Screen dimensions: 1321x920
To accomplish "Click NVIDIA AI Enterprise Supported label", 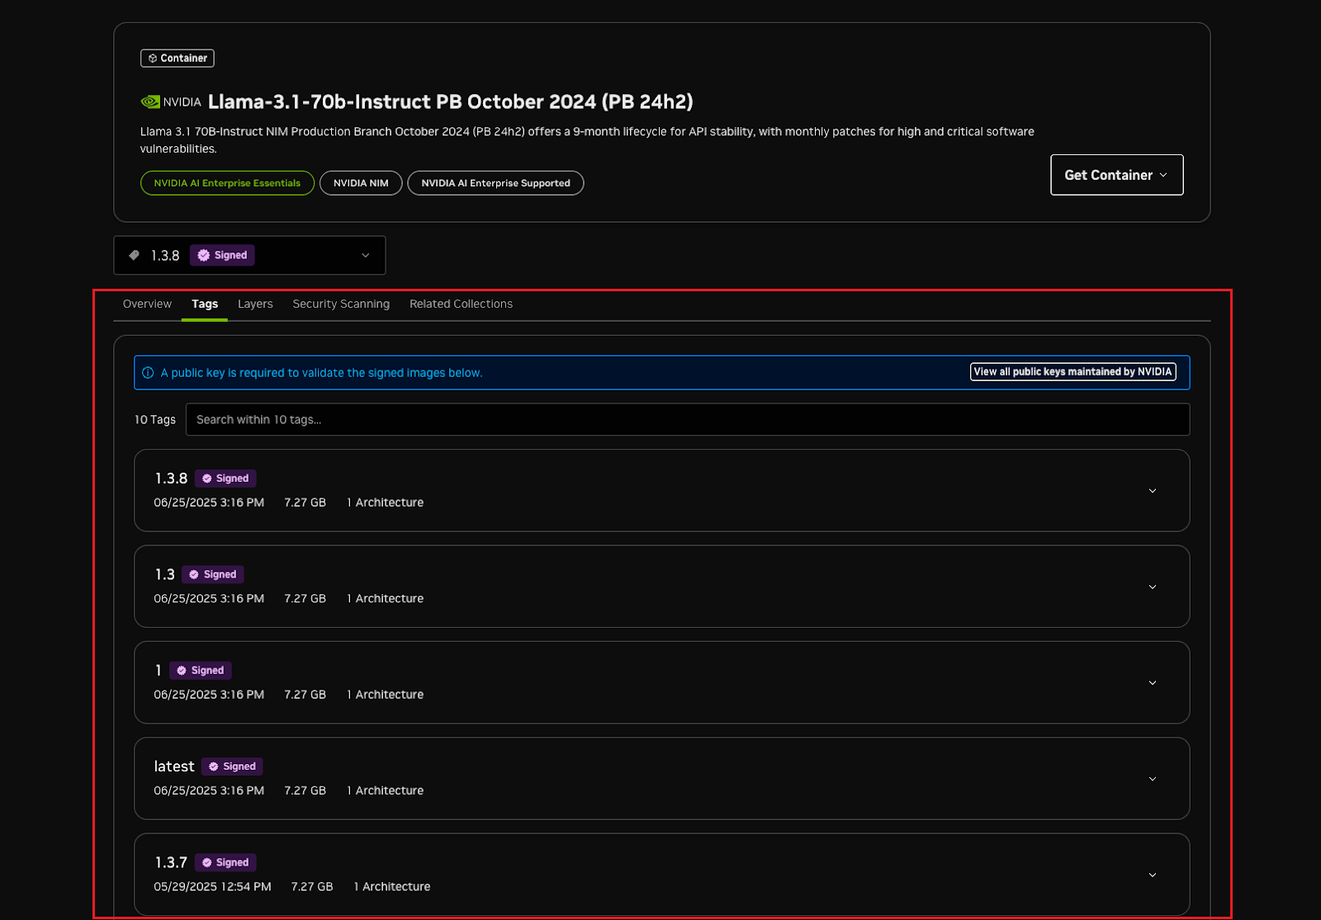I will point(495,183).
